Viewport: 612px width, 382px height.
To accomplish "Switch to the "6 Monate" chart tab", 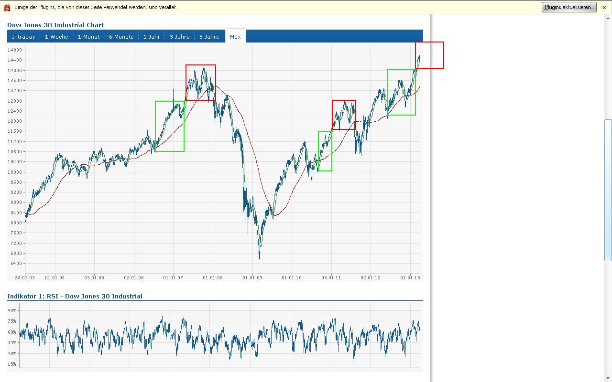I will coord(121,37).
